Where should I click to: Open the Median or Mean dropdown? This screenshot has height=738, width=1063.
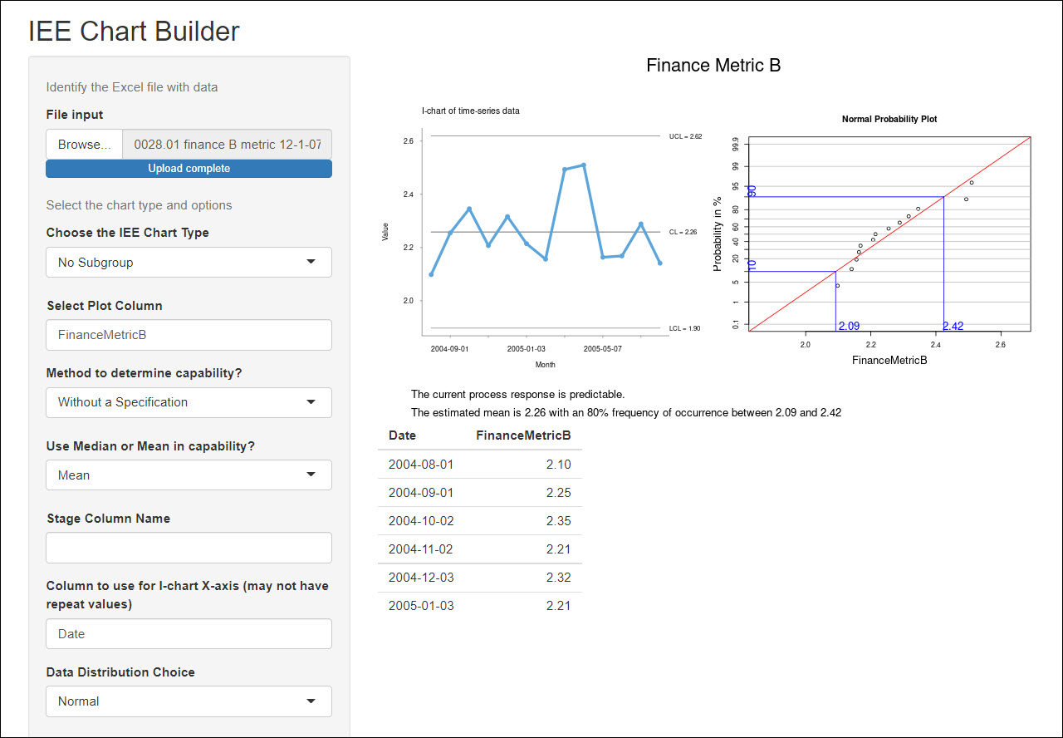click(189, 475)
